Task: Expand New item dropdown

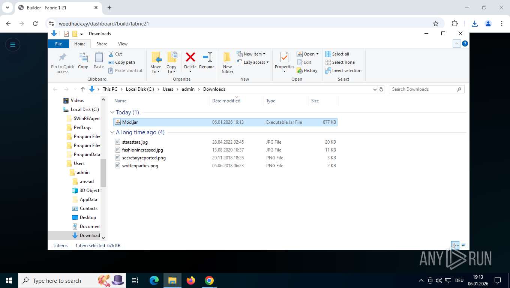Action: click(x=251, y=54)
